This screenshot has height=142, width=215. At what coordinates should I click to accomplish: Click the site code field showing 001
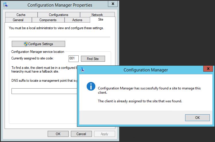coord(73,59)
